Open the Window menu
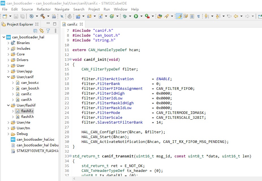The height and width of the screenshot is (181, 262). (120, 9)
